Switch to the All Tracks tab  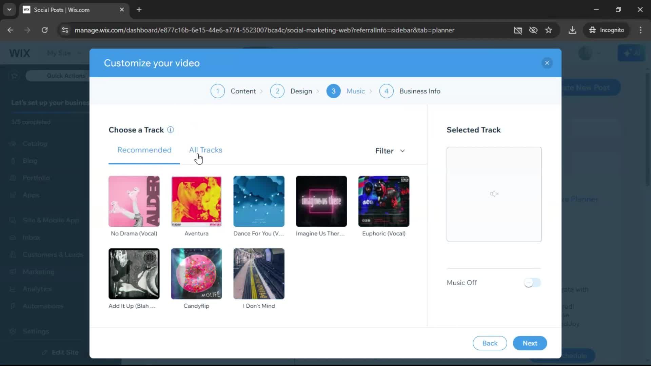pyautogui.click(x=205, y=150)
